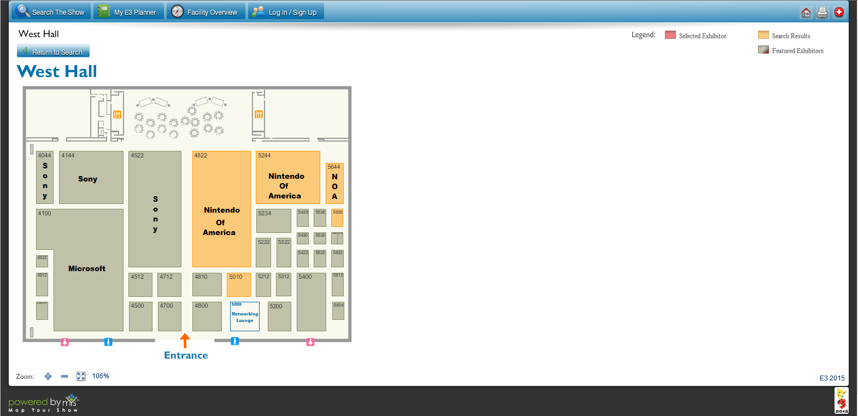Zoom in with the plus icon

click(x=48, y=376)
